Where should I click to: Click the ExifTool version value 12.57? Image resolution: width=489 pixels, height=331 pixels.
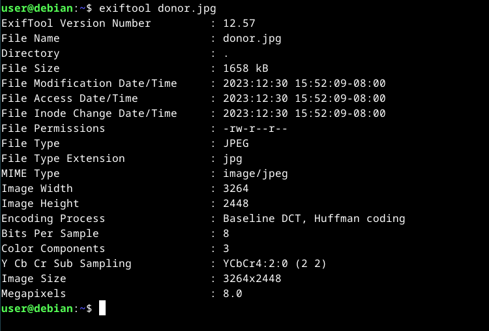(239, 24)
